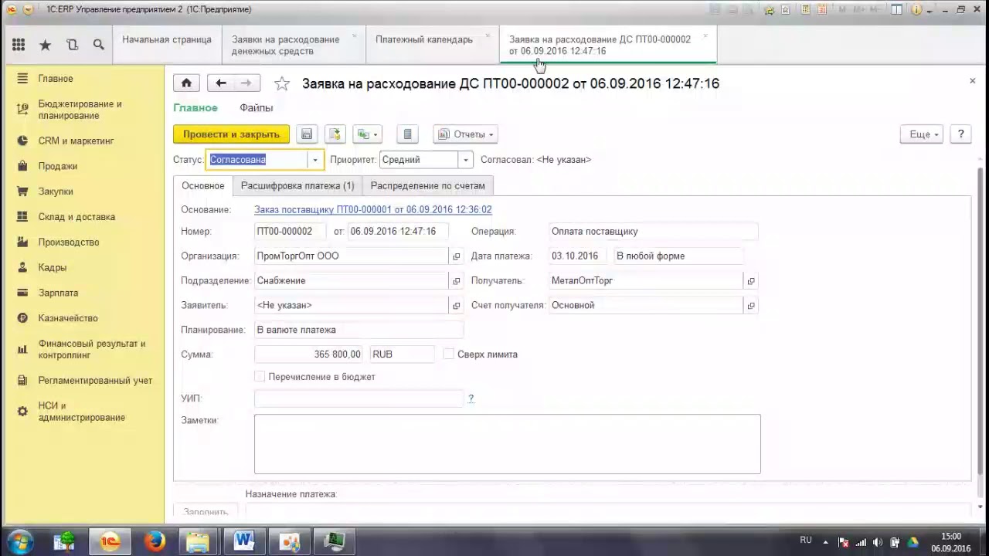Viewport: 989px width, 556px height.
Task: Open the title bar calendar icon
Action: (x=824, y=10)
